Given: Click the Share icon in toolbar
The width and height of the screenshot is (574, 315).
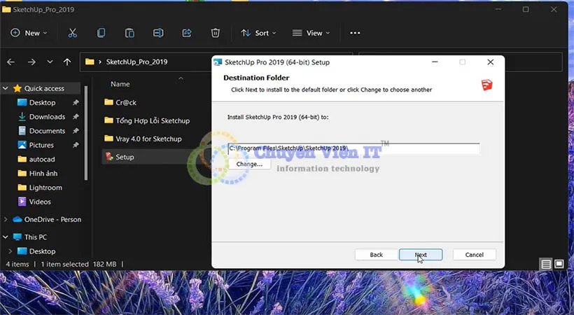Looking at the screenshot, I should click(x=187, y=33).
